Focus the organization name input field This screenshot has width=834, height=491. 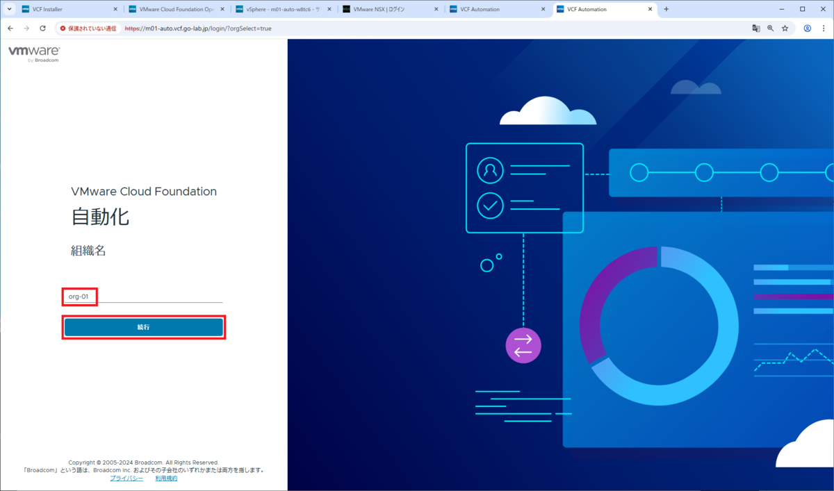144,297
